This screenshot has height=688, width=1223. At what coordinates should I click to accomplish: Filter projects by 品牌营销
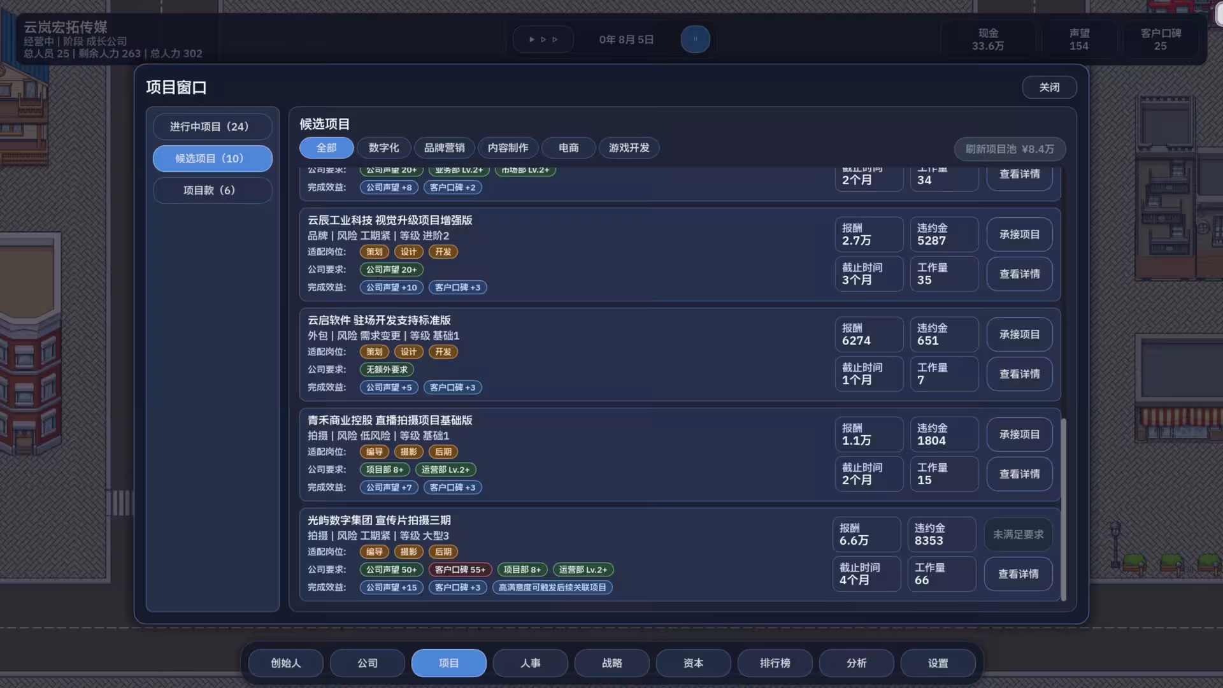[445, 148]
